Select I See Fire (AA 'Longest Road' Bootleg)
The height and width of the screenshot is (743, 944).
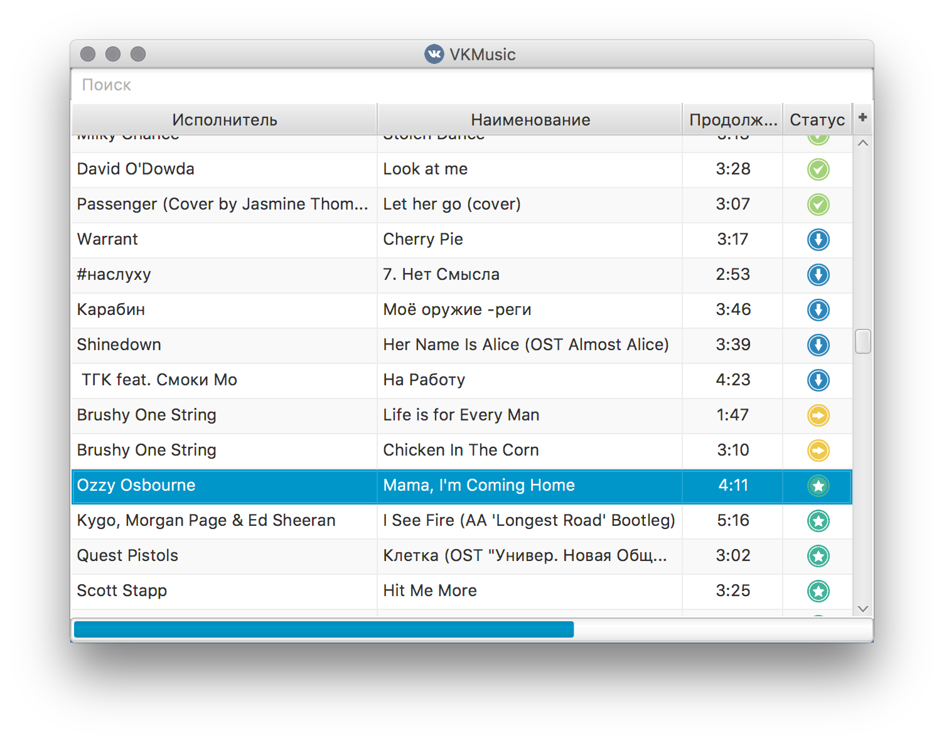point(530,521)
